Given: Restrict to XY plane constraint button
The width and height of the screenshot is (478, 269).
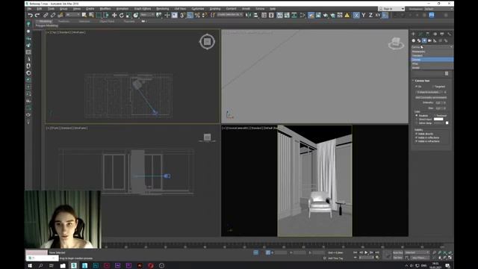Looking at the screenshot, I should [378, 15].
